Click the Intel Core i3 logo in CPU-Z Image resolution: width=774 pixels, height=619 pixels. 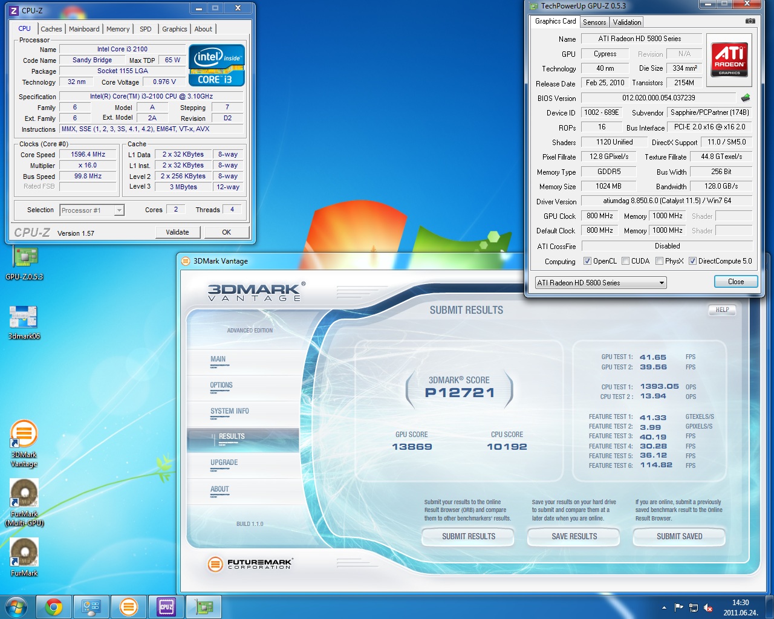[x=216, y=65]
